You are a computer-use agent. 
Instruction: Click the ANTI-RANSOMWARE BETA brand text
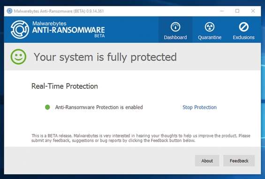point(68,32)
